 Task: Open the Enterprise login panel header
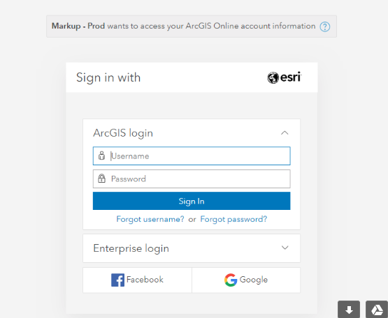pos(192,248)
